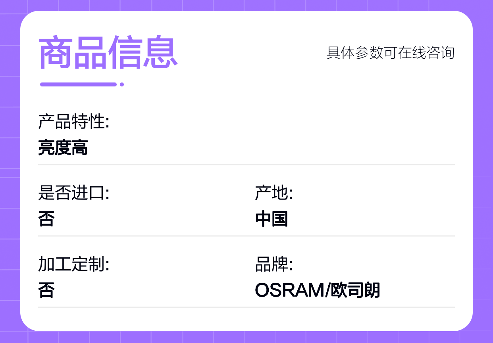
Task: Select the 产品特性 label
Action: 73,122
